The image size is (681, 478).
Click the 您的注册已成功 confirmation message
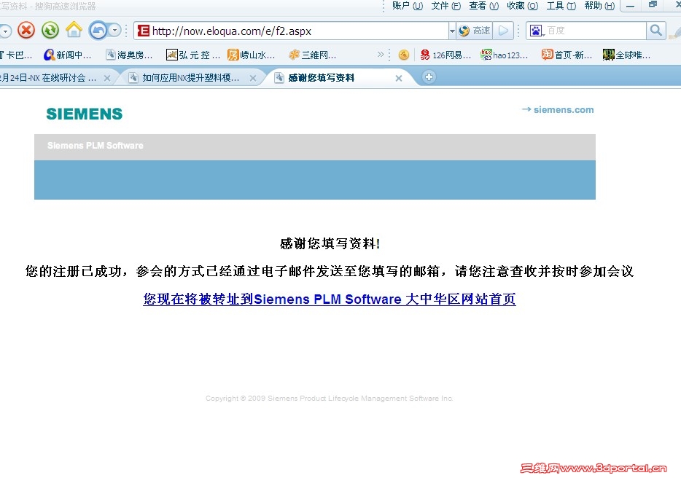330,271
